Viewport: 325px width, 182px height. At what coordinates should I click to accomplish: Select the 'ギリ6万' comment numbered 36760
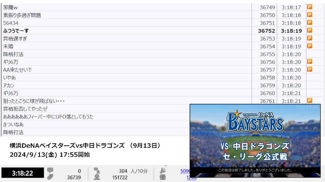click(126, 93)
